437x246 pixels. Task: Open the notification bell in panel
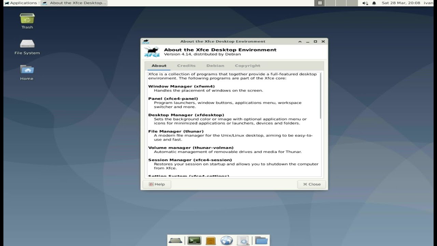click(374, 3)
